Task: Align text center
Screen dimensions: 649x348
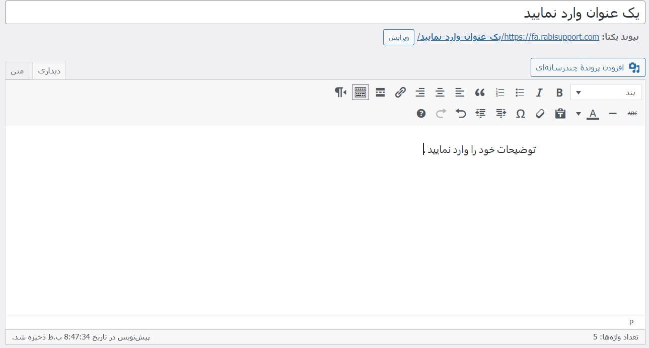Action: (x=440, y=93)
